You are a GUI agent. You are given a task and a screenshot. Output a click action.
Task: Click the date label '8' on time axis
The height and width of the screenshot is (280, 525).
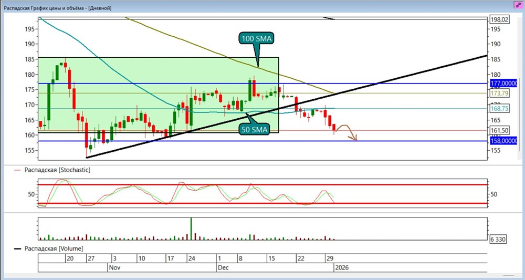(x=240, y=258)
